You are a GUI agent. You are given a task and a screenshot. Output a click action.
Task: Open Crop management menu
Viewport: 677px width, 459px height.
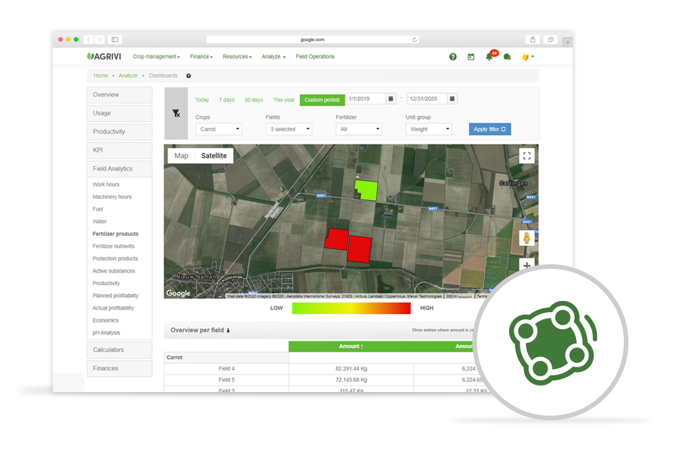[156, 56]
